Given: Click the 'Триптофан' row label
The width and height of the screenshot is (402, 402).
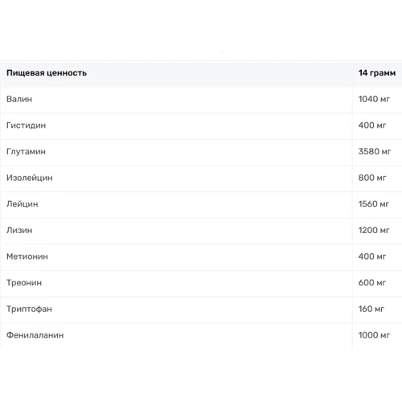Looking at the screenshot, I should click(x=29, y=310).
